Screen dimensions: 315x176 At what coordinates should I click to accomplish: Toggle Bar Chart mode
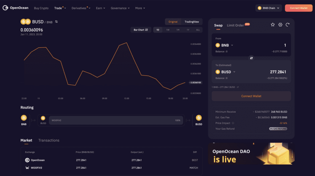141,30
